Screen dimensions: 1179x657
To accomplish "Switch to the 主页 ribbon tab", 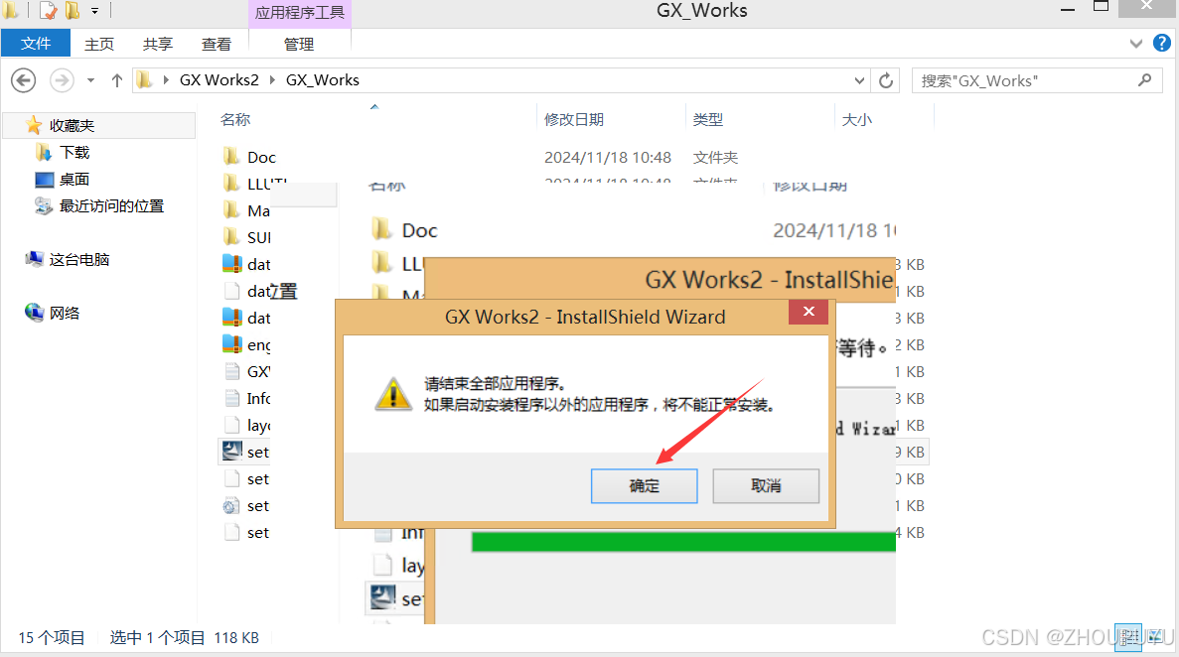I will click(99, 44).
